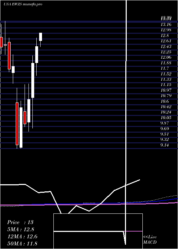Image resolution: width=178 pixels, height=249 pixels.
Task: Click the 12.98 price axis label
Action: click(166, 30)
